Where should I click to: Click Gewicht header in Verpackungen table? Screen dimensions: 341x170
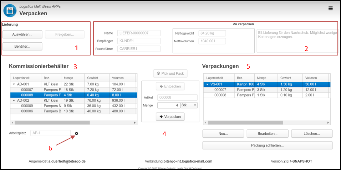point(290,78)
